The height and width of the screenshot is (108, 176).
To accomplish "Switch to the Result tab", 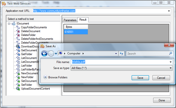I will [x=83, y=20].
